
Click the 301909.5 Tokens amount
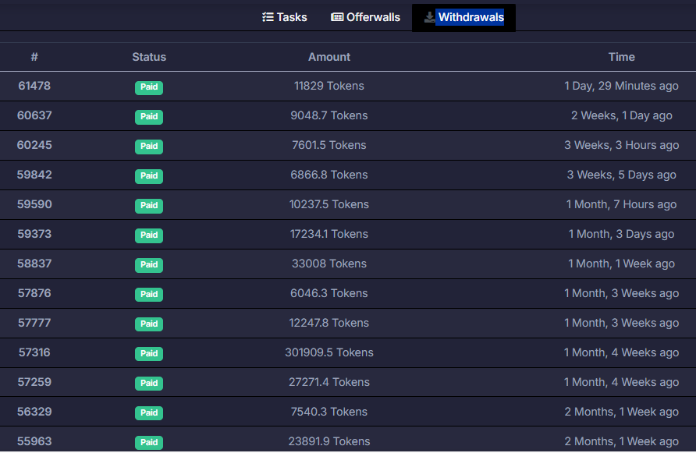pos(329,352)
